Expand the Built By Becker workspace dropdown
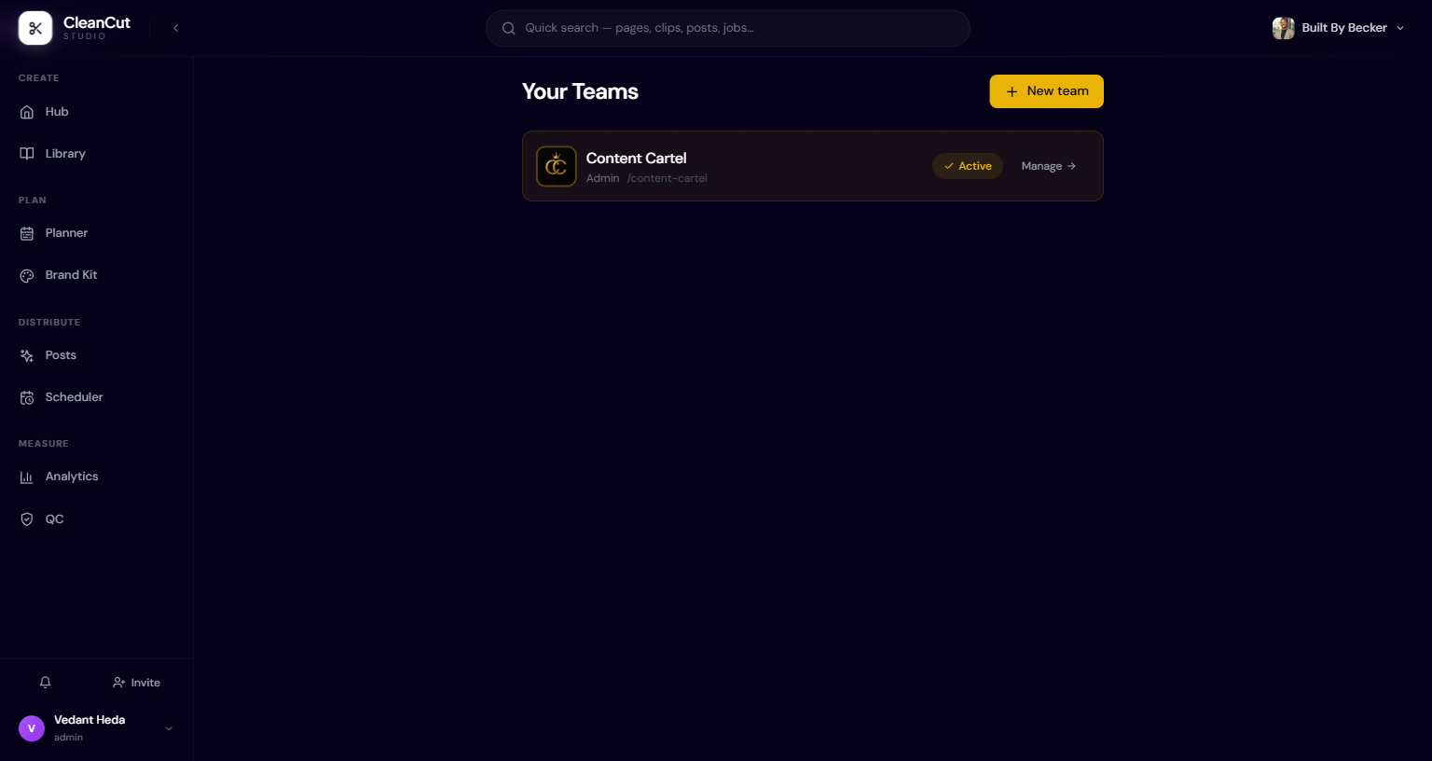This screenshot has height=761, width=1432. [x=1338, y=28]
